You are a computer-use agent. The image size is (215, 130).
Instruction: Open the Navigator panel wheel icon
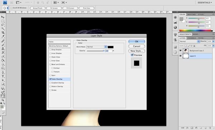point(175,17)
